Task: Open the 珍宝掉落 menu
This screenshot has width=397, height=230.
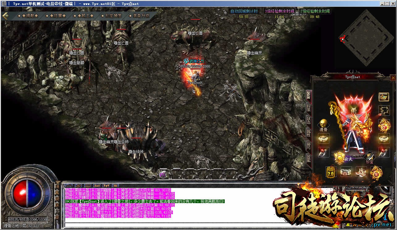Action: click(113, 16)
